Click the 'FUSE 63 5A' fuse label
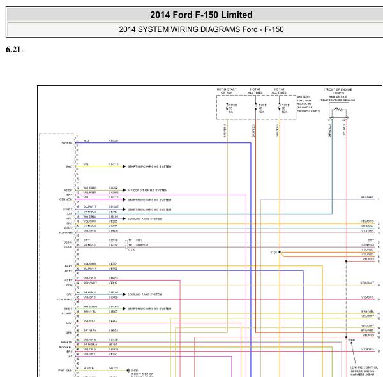 click(232, 108)
